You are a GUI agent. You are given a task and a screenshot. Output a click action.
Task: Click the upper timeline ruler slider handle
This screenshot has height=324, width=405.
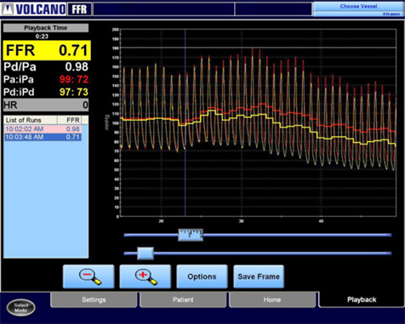pyautogui.click(x=191, y=235)
